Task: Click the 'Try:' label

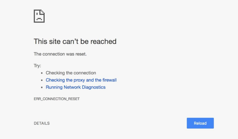Action: click(37, 66)
